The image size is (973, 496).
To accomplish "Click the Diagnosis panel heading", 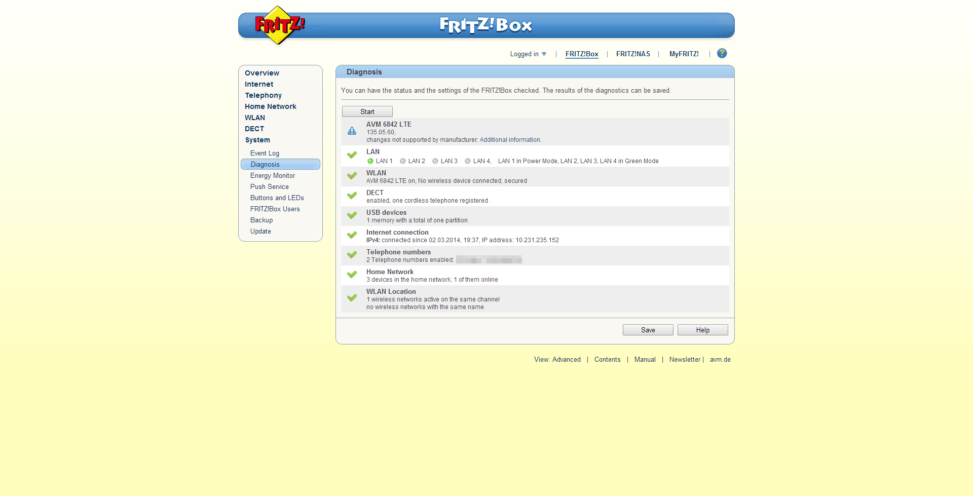I will tap(364, 72).
